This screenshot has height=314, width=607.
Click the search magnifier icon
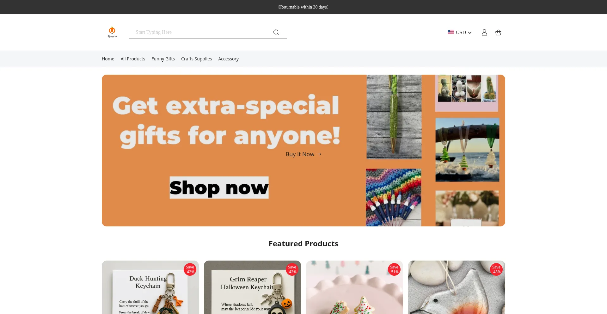click(276, 32)
